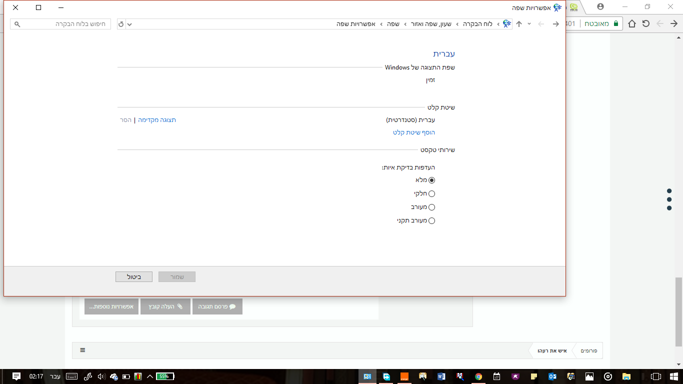
Task: Open Outlook from the taskbar
Action: click(552, 376)
